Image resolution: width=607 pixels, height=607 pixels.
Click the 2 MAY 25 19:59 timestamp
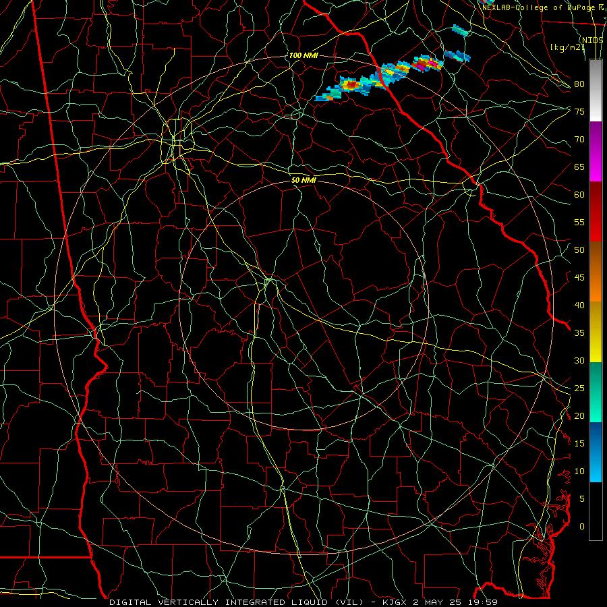(x=455, y=602)
